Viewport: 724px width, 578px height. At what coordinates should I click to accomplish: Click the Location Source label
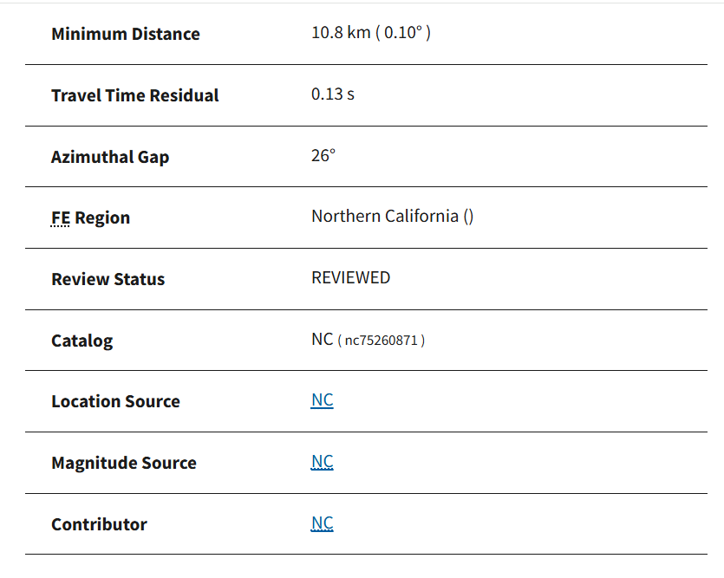click(115, 401)
